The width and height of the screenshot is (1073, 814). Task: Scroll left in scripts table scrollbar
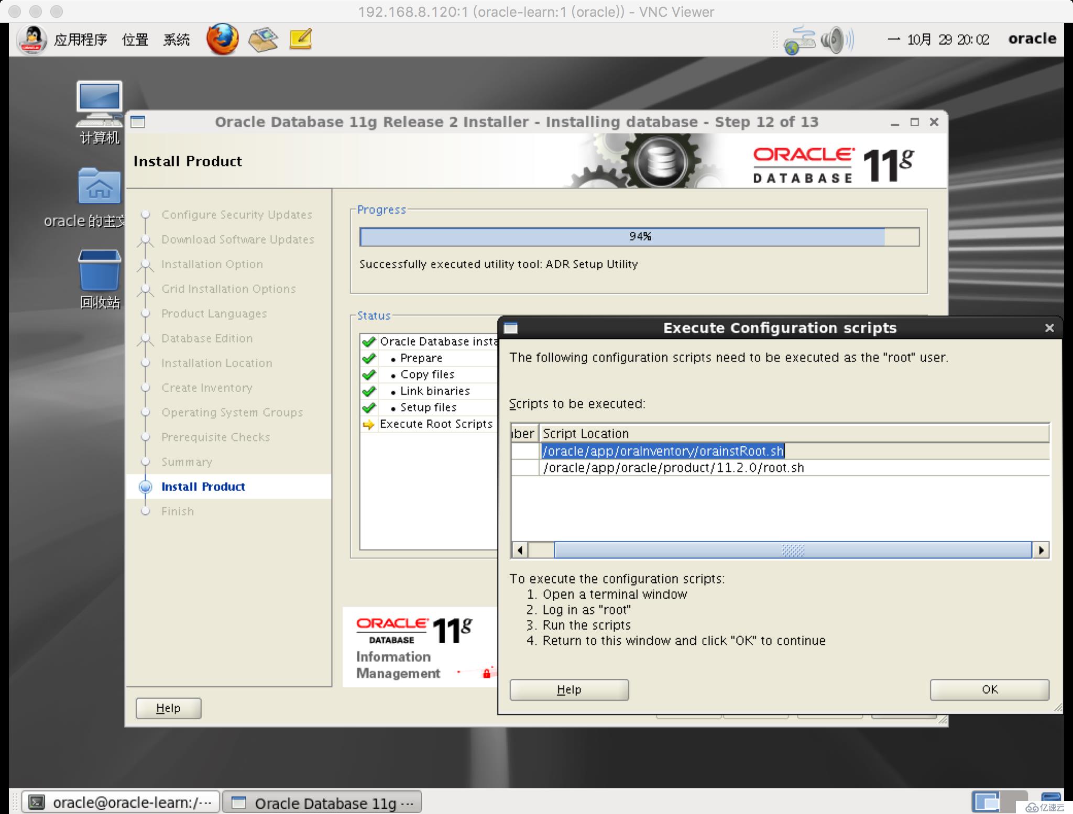[x=519, y=551]
